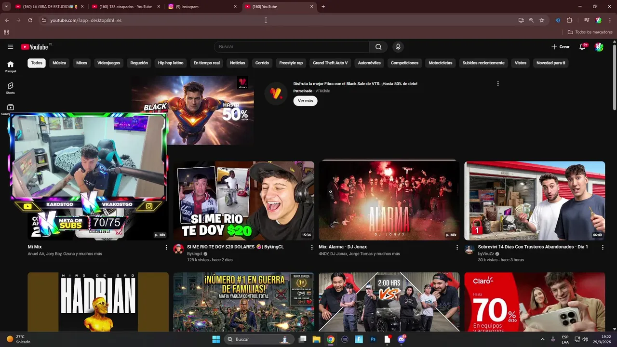The image size is (617, 347).
Task: View site information icon in the address bar
Action: tap(44, 20)
